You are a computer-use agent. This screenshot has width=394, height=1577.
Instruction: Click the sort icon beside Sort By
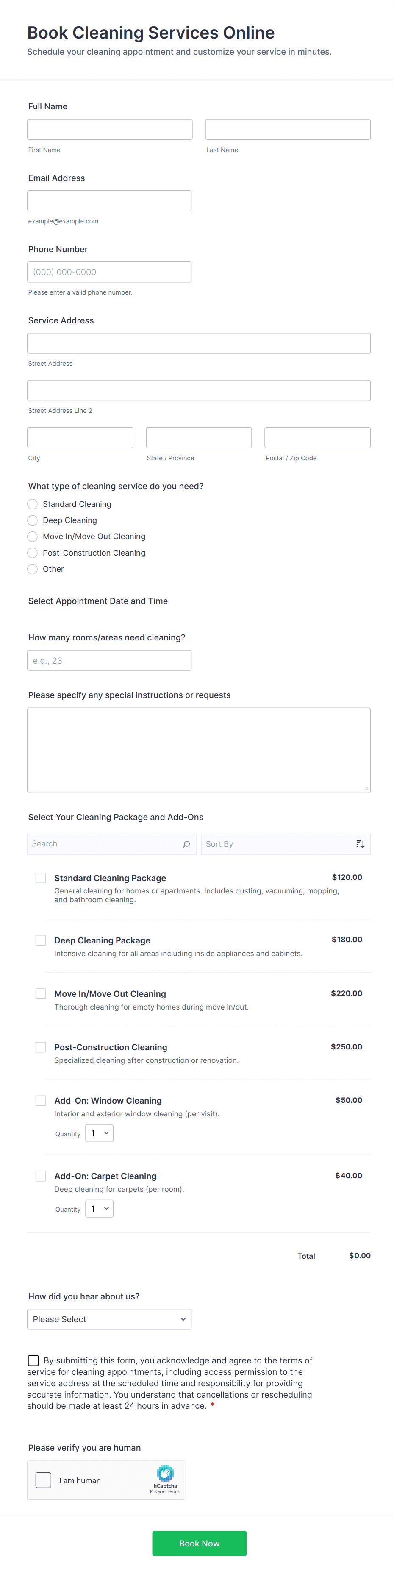[361, 844]
